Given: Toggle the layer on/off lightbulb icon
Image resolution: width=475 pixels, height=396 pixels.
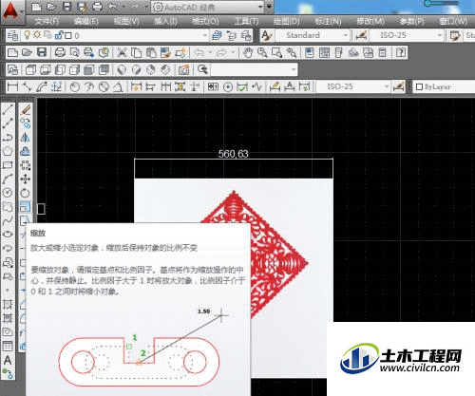Looking at the screenshot, I should click(x=28, y=35).
